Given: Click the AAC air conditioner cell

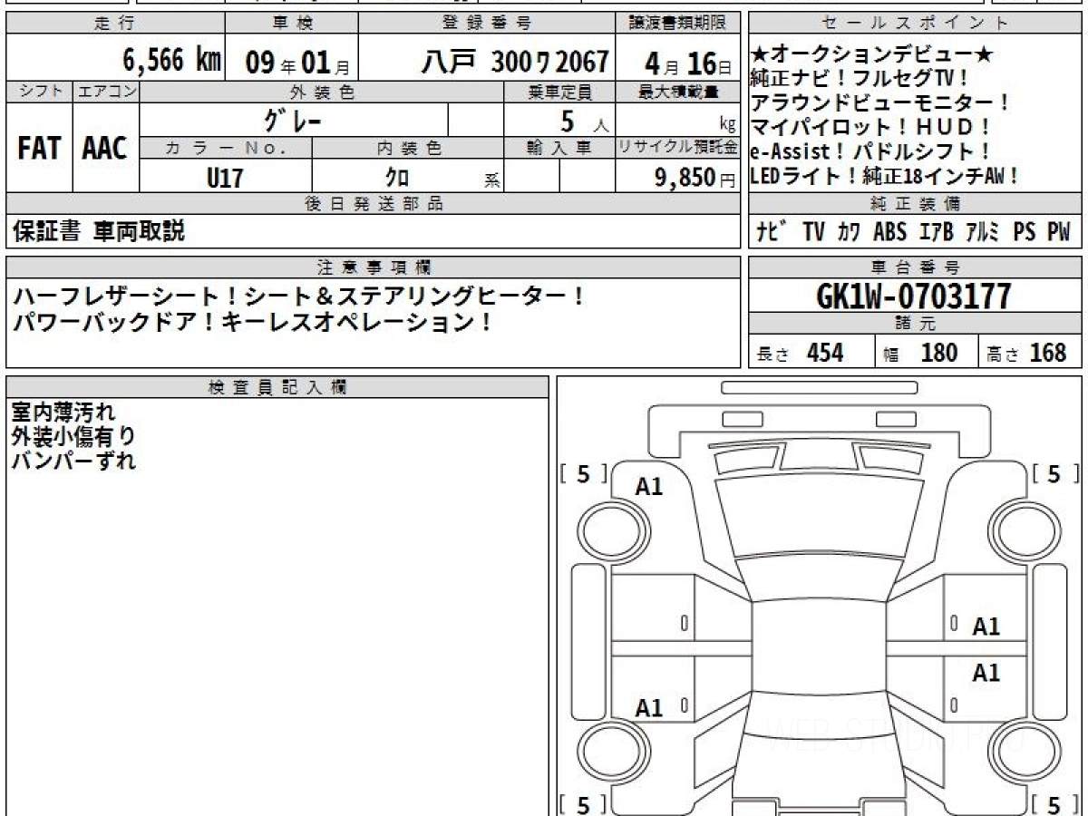Looking at the screenshot, I should pyautogui.click(x=105, y=149).
